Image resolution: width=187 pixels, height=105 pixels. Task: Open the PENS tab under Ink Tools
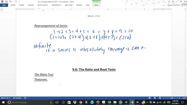point(96,5)
